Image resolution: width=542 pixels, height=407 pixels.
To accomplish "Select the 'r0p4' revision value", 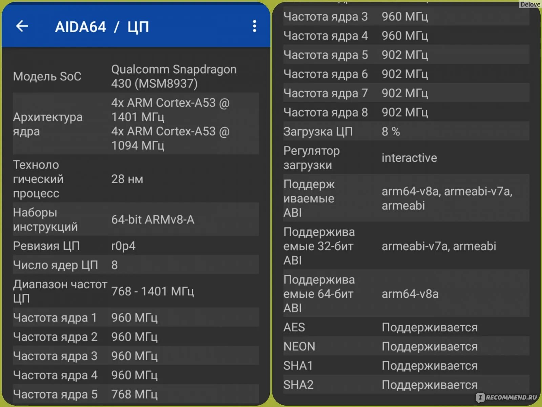I will click(x=123, y=246).
